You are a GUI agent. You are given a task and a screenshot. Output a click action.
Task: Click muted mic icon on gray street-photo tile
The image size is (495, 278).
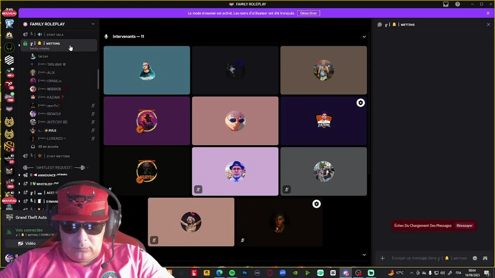[x=287, y=190]
